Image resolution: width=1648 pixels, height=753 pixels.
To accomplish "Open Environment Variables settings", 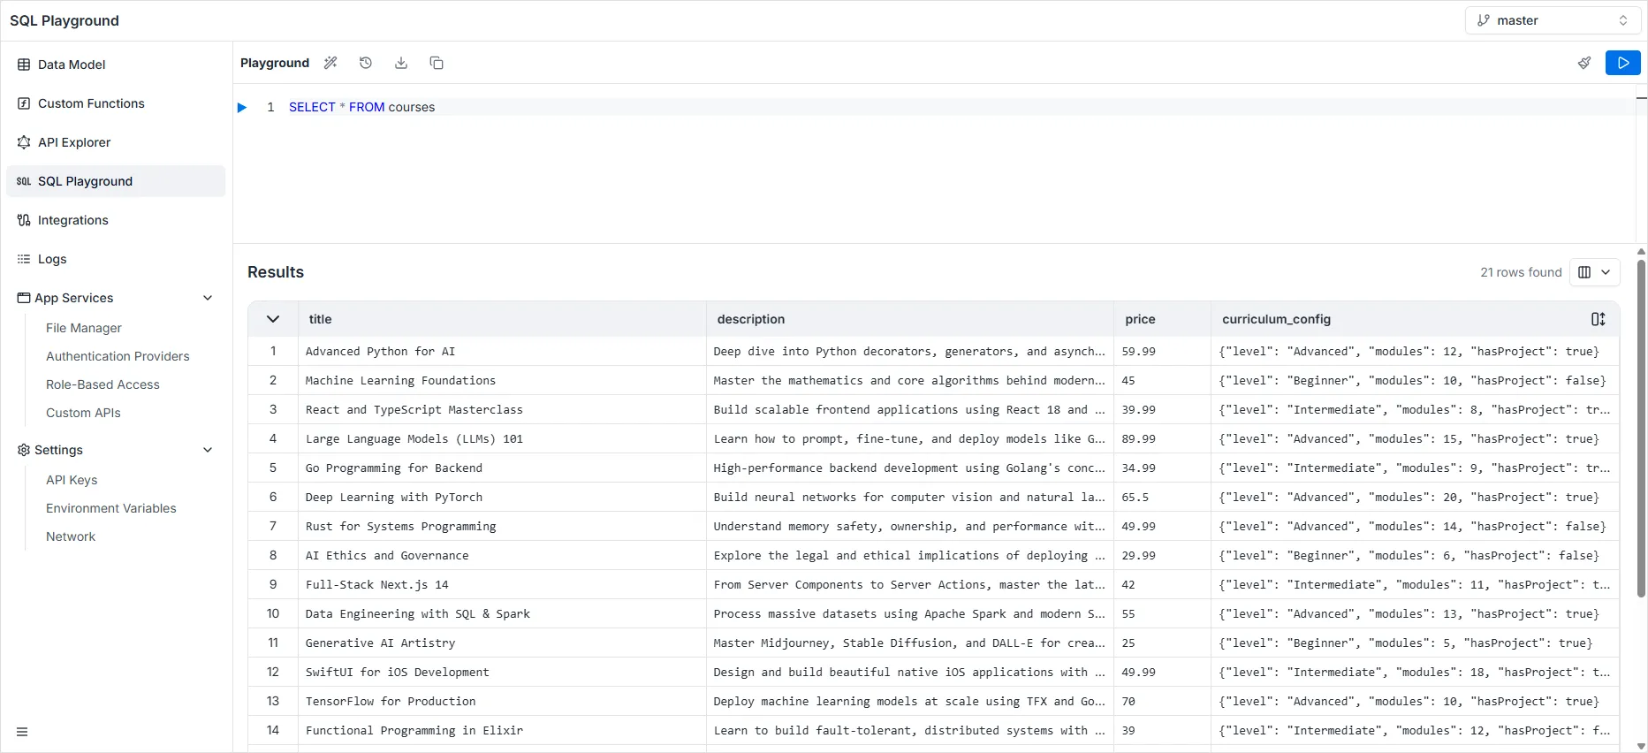I will pyautogui.click(x=111, y=508).
